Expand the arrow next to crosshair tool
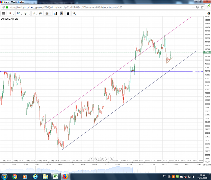 point(51,14)
